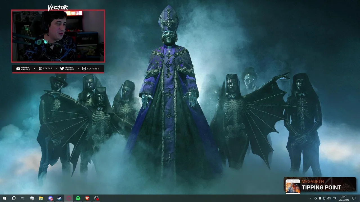Click the Meet Now tray icon
This screenshot has height=202, width=360.
click(316, 198)
